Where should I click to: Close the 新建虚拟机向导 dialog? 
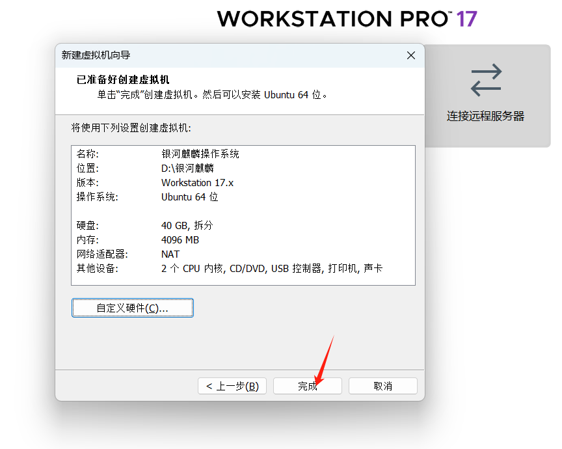pos(411,55)
